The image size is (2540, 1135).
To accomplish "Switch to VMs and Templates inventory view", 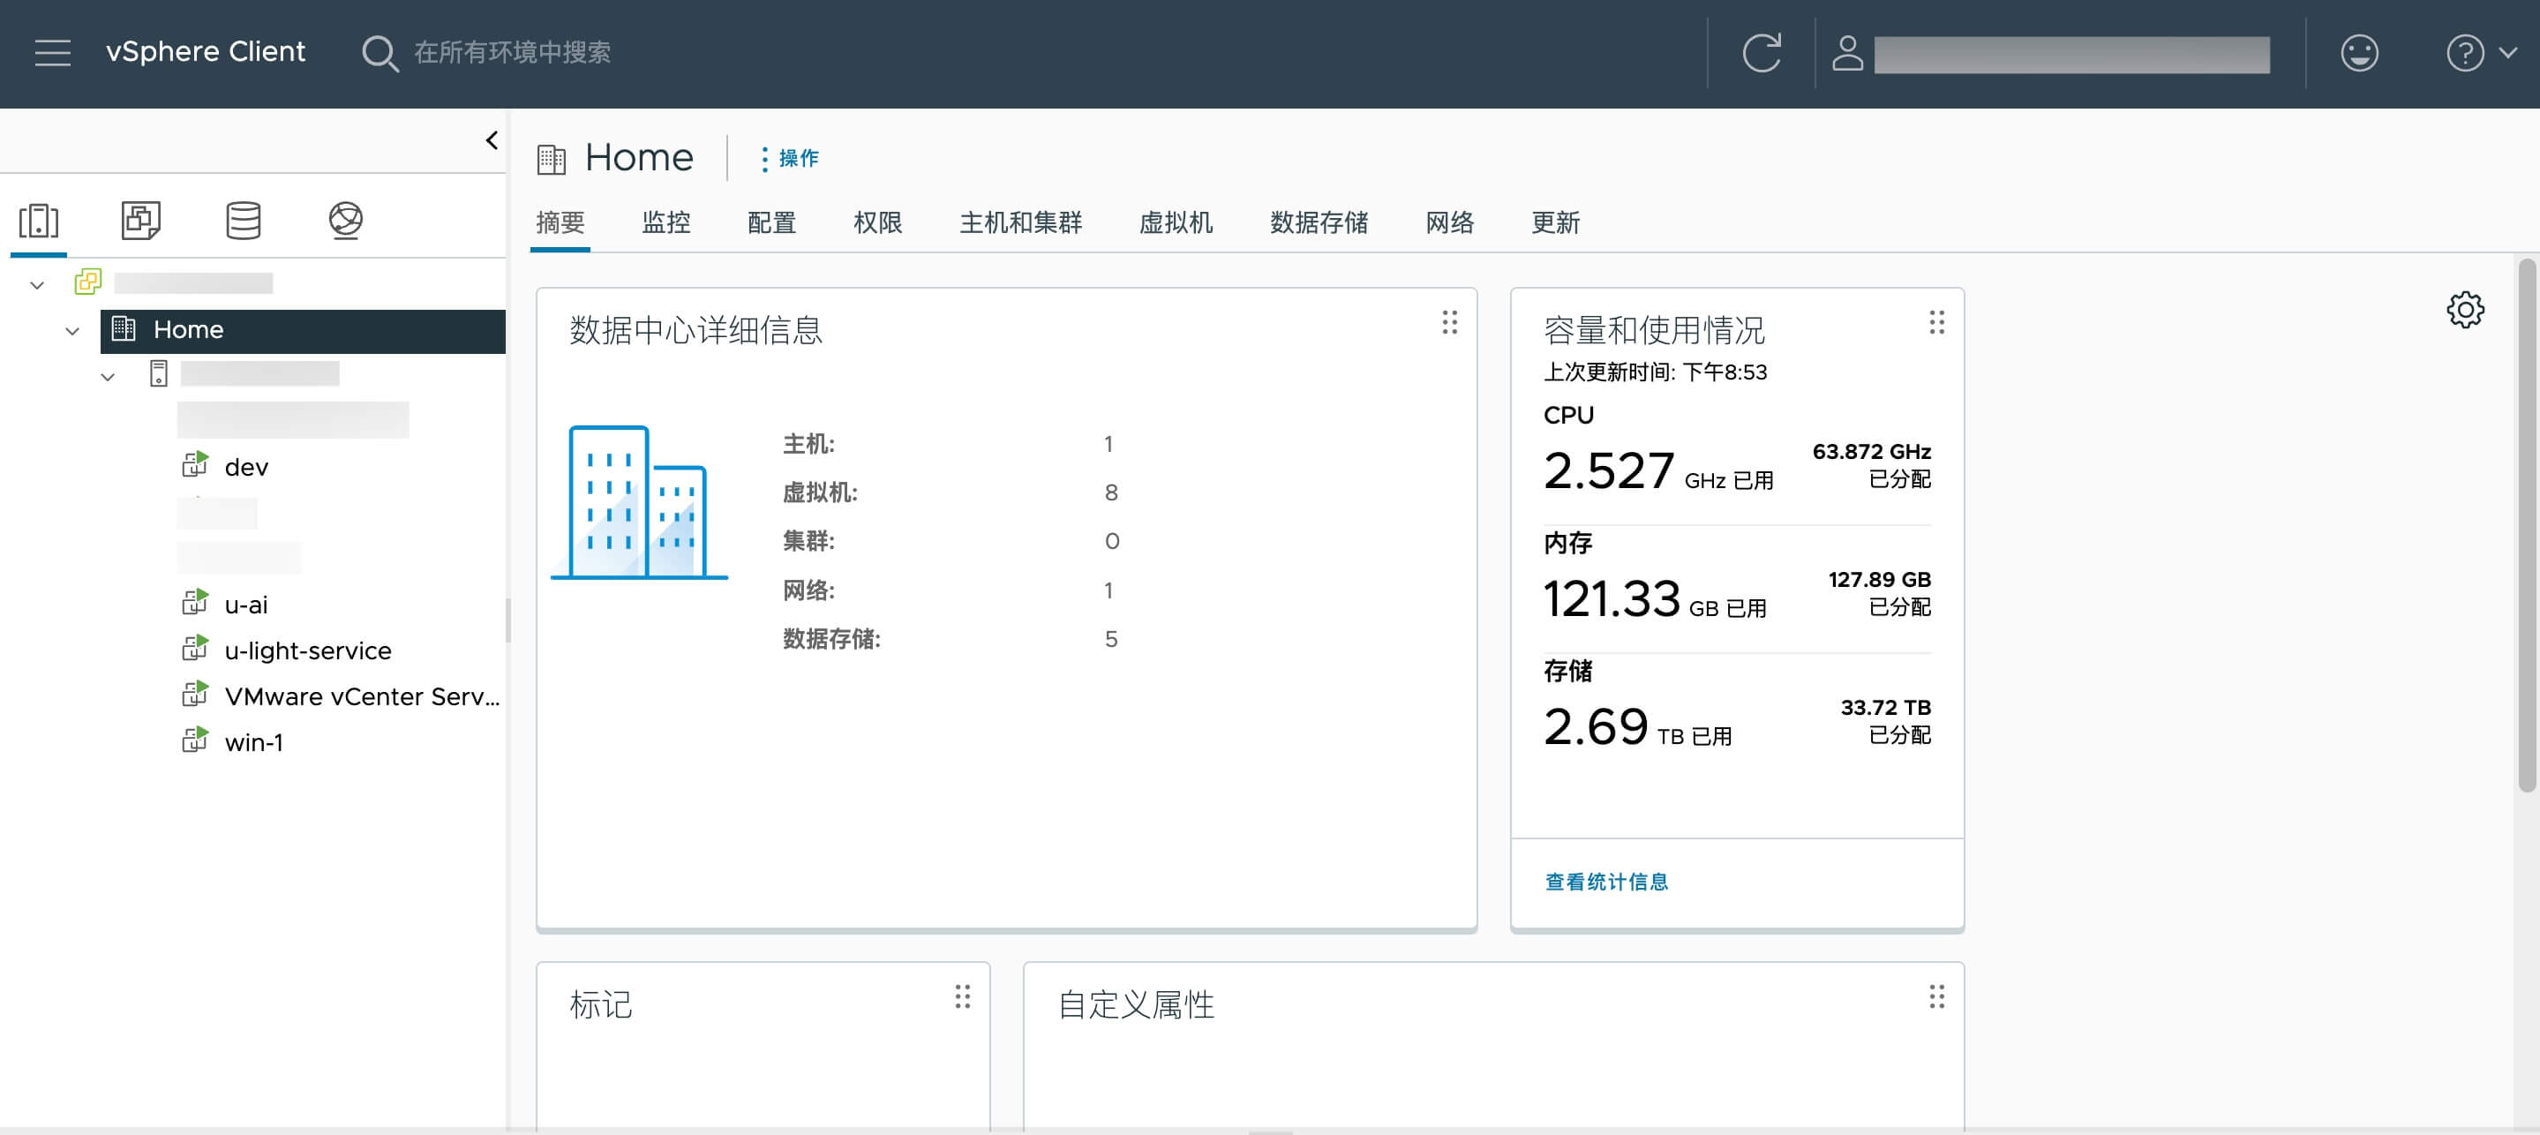I will pyautogui.click(x=141, y=220).
